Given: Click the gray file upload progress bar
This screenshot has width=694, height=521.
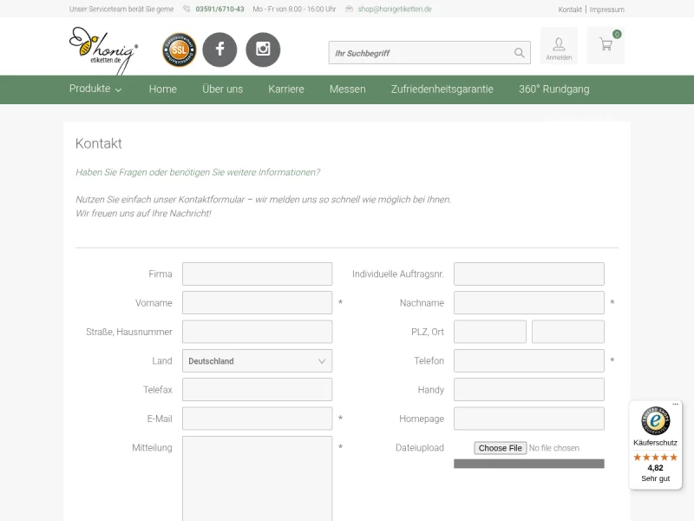Looking at the screenshot, I should coord(528,464).
